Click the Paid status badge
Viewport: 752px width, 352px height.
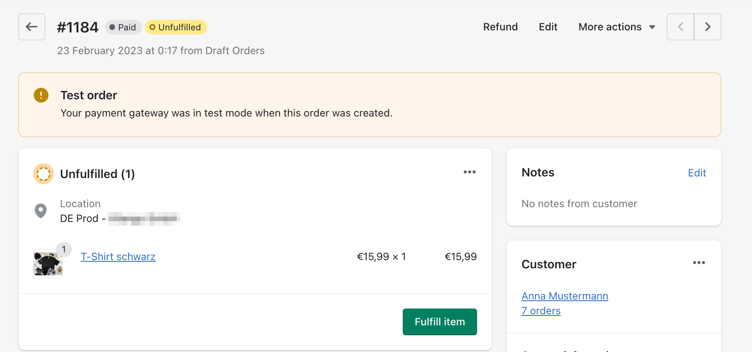pos(123,27)
